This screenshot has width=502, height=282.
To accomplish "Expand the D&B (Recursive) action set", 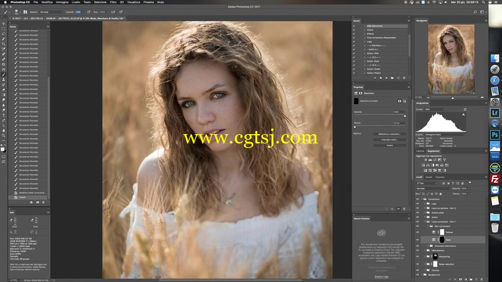I will click(x=365, y=26).
